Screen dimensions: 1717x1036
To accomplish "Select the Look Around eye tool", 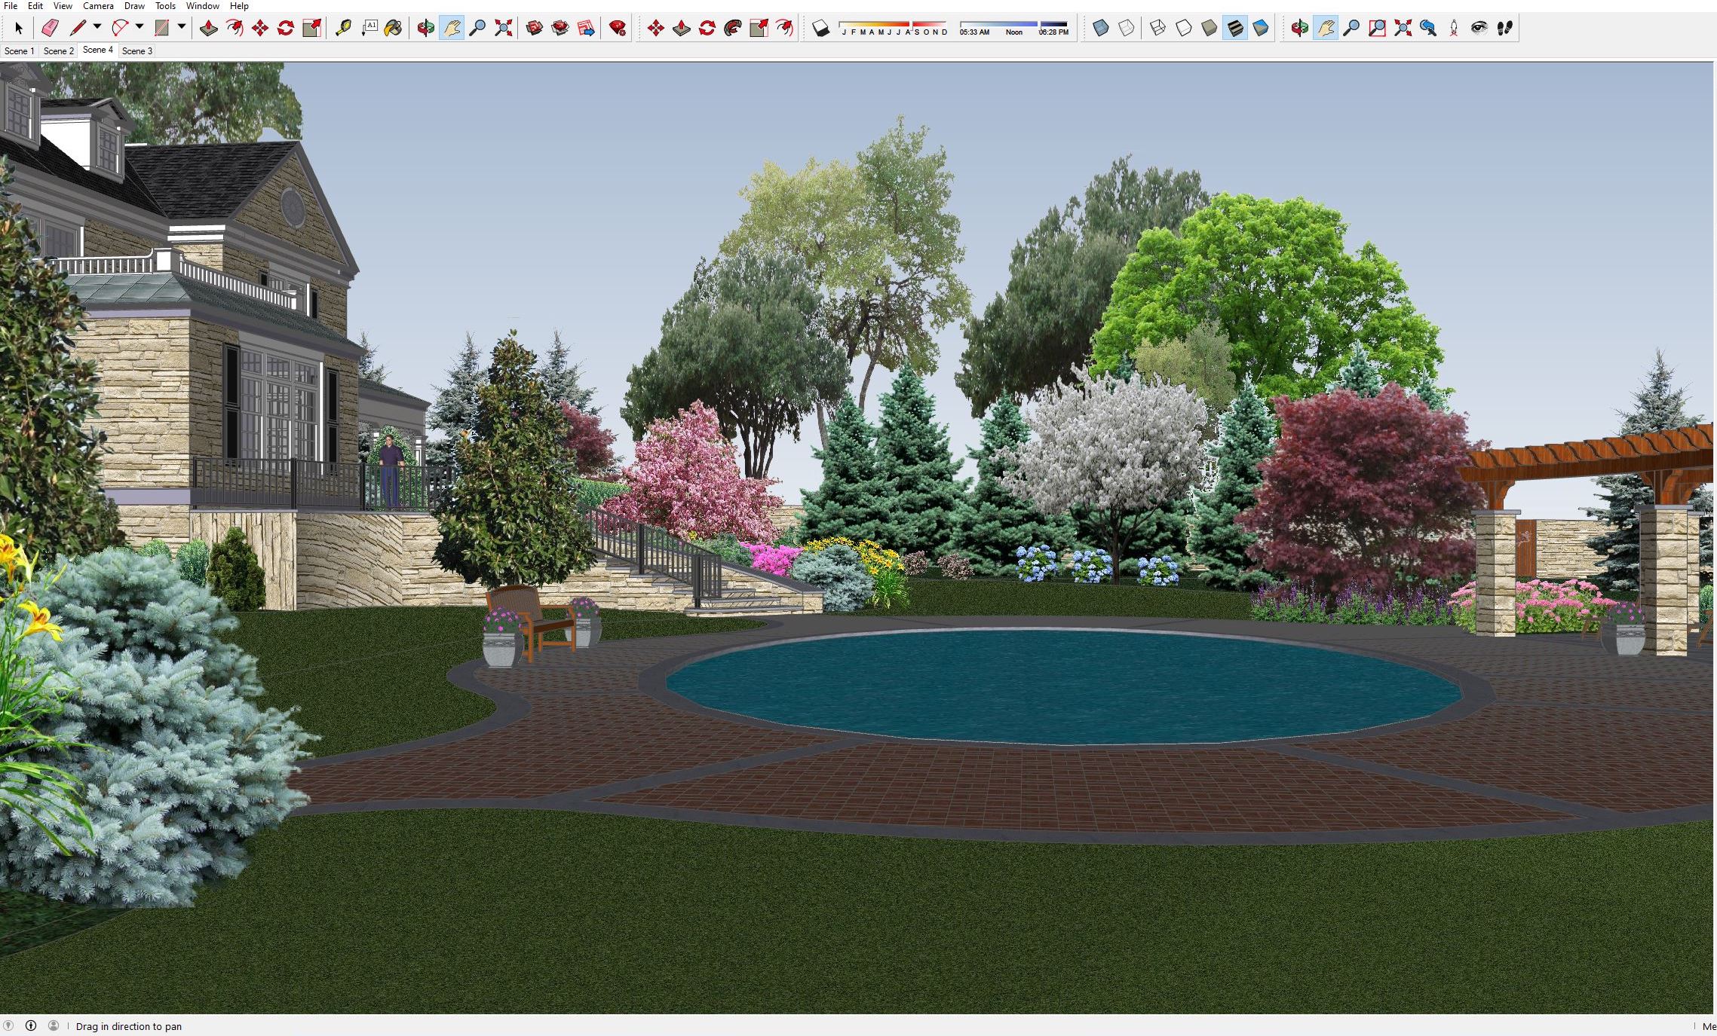I will pyautogui.click(x=1479, y=29).
